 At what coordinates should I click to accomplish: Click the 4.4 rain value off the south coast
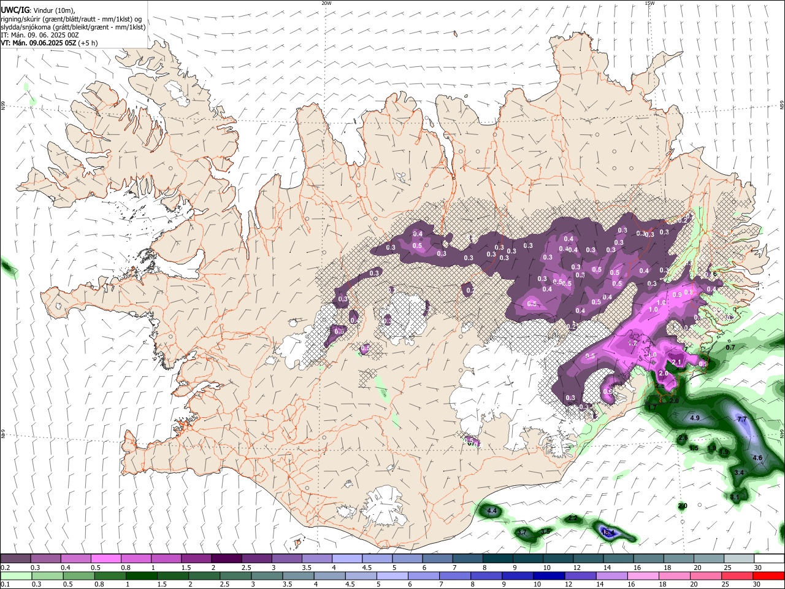click(x=491, y=510)
